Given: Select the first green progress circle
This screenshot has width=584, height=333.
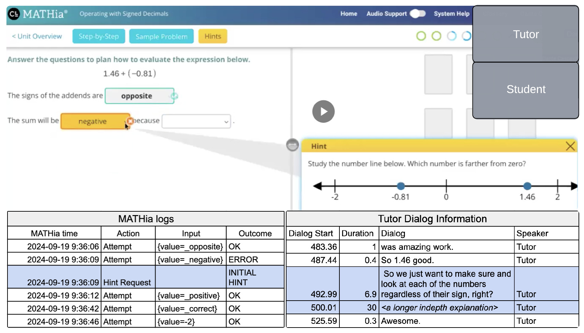Looking at the screenshot, I should point(421,36).
